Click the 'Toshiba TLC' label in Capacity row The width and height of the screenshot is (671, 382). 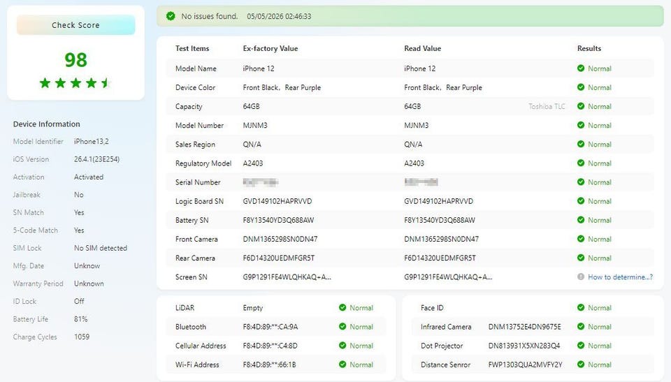[x=547, y=106]
